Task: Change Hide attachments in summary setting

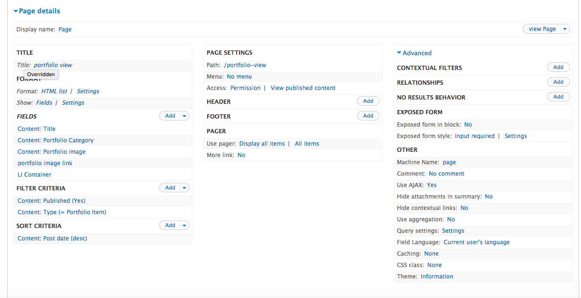Action: (x=489, y=197)
